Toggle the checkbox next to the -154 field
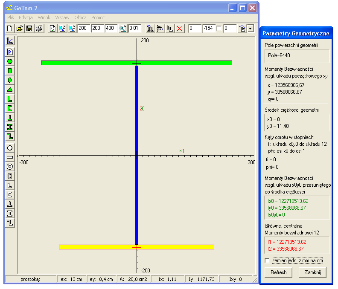This screenshot has width=338, height=289. [219, 29]
